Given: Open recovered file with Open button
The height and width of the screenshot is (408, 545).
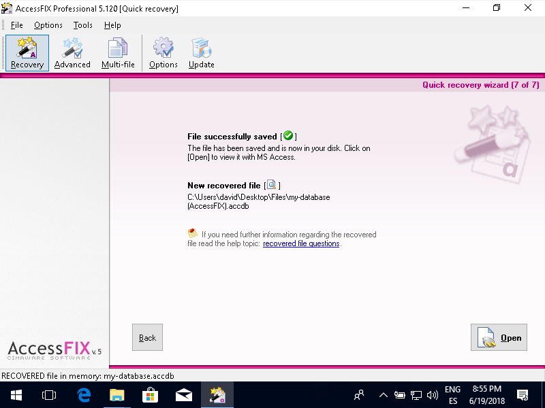Looking at the screenshot, I should point(499,337).
